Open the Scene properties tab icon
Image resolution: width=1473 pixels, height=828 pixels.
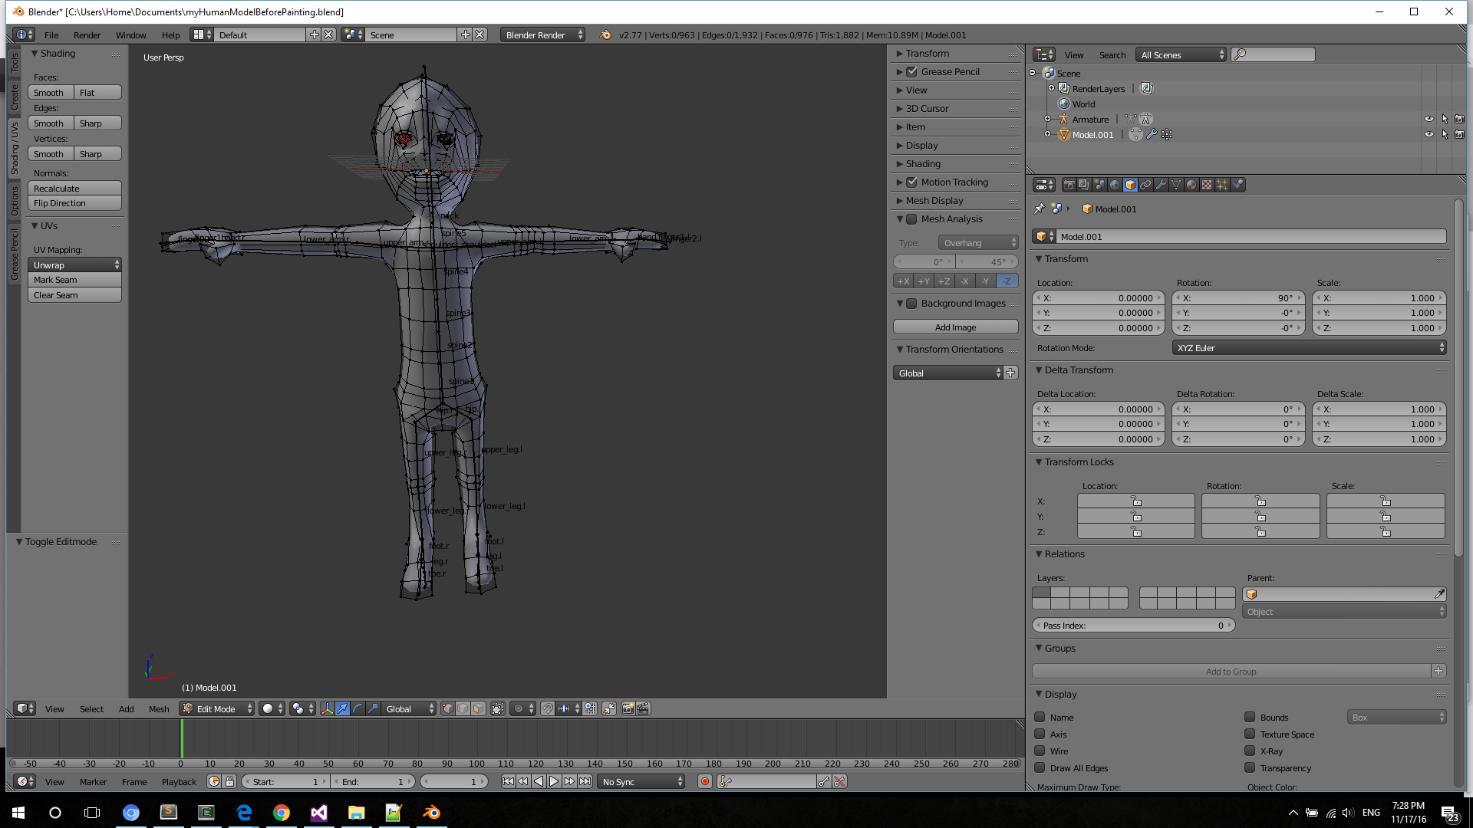[1099, 185]
